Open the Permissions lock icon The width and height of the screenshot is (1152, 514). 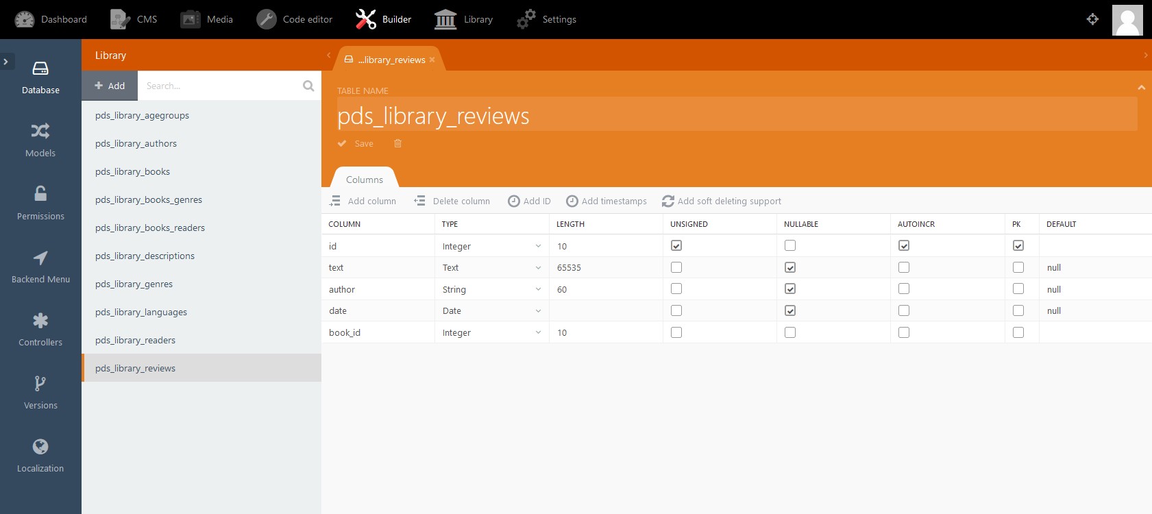click(40, 194)
